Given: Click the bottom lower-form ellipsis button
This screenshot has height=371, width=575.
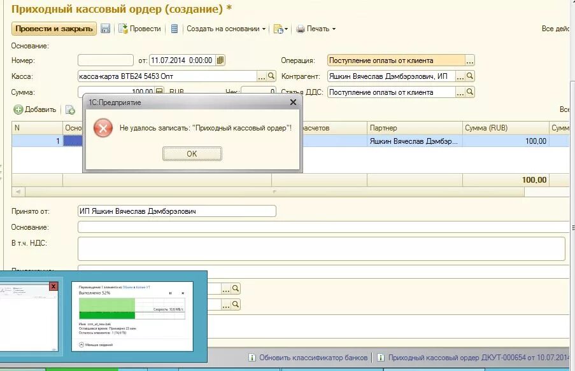Looking at the screenshot, I should [x=226, y=305].
